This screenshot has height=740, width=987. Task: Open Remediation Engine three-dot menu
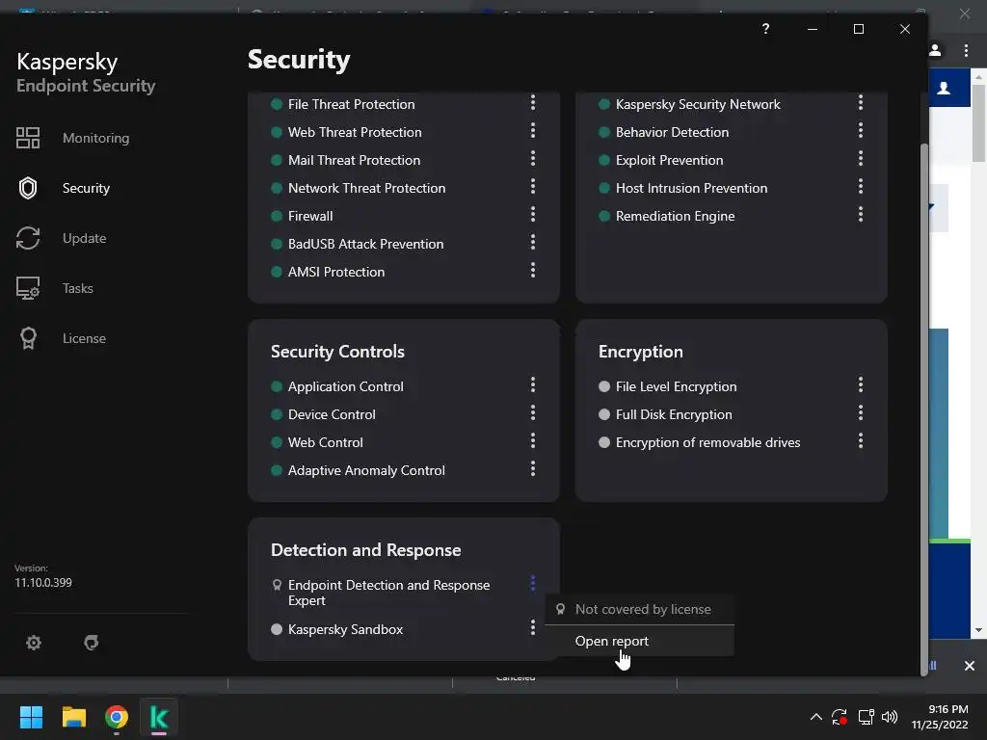click(x=861, y=214)
